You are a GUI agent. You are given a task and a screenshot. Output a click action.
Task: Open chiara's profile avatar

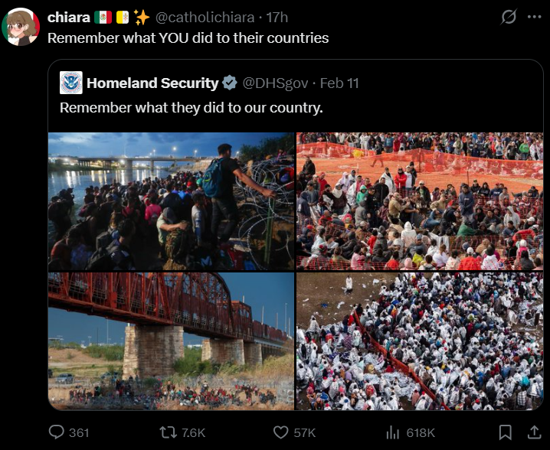point(21,27)
